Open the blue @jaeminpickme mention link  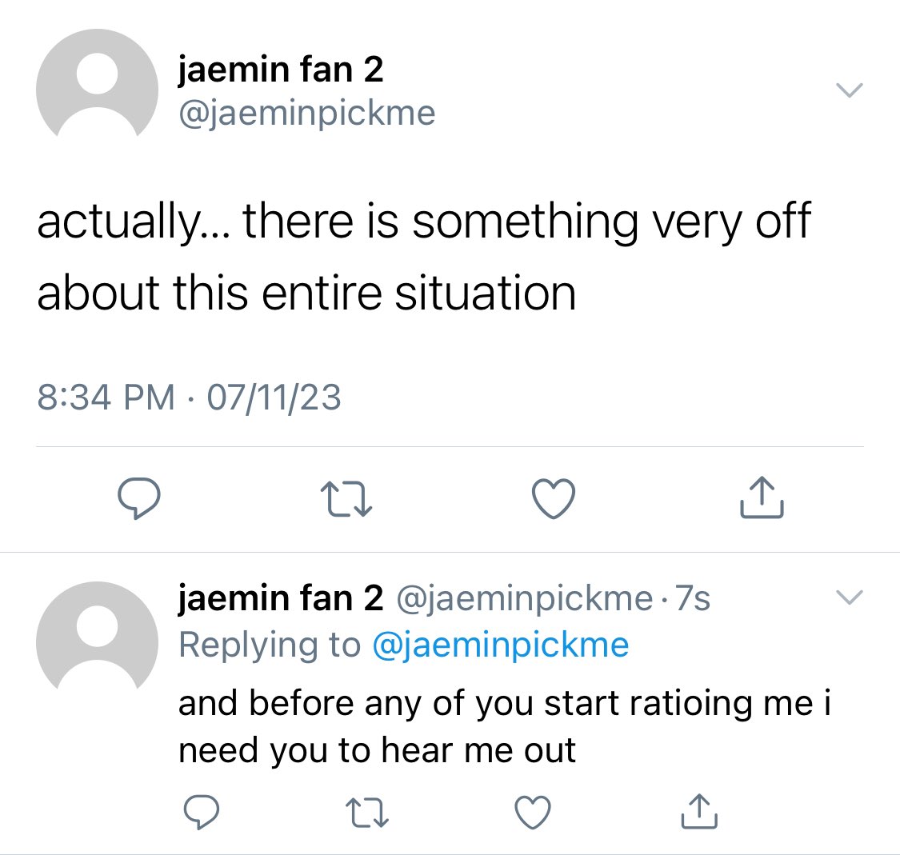[x=501, y=645]
